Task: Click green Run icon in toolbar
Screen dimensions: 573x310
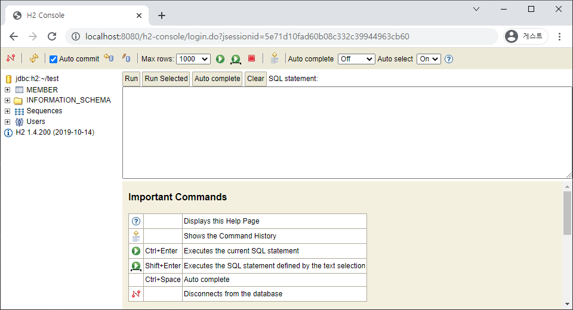Action: click(x=220, y=59)
